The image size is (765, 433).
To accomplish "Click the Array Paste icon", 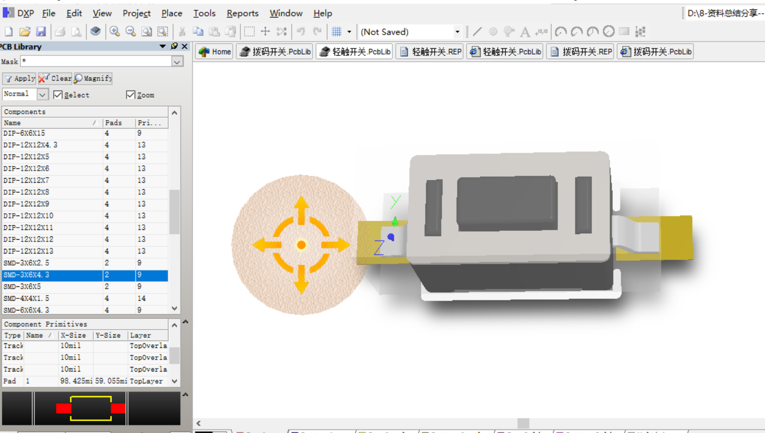I will (x=641, y=31).
